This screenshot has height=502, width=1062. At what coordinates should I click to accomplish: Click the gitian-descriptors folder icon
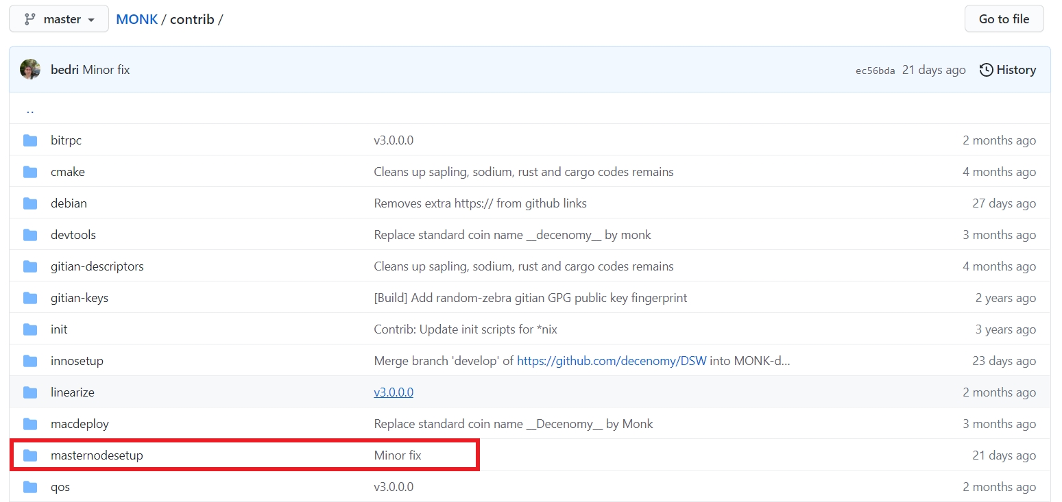30,266
